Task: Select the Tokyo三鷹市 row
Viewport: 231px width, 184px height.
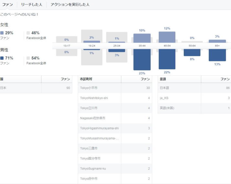Action: [x=115, y=148]
